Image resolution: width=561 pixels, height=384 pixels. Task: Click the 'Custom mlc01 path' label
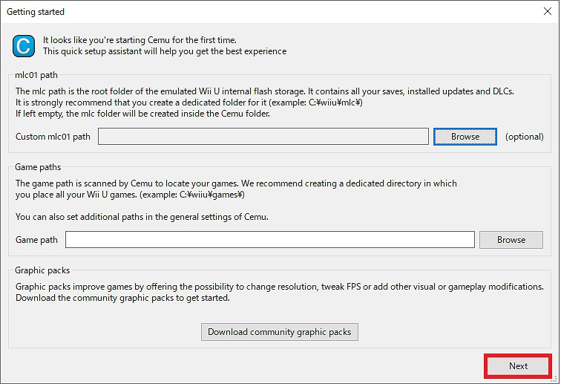point(53,137)
